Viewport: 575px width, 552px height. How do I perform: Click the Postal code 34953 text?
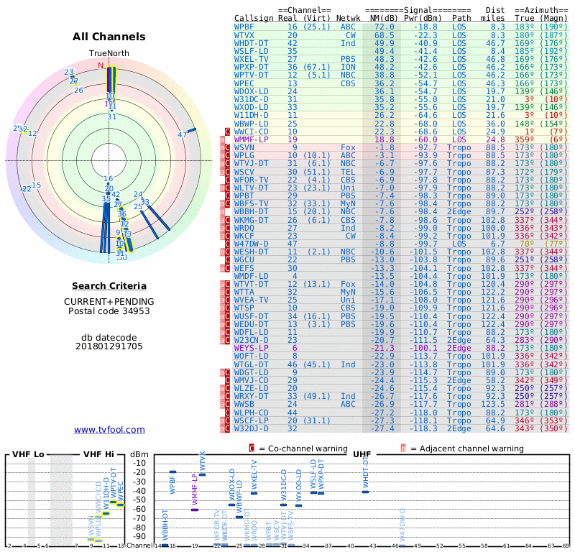click(109, 311)
